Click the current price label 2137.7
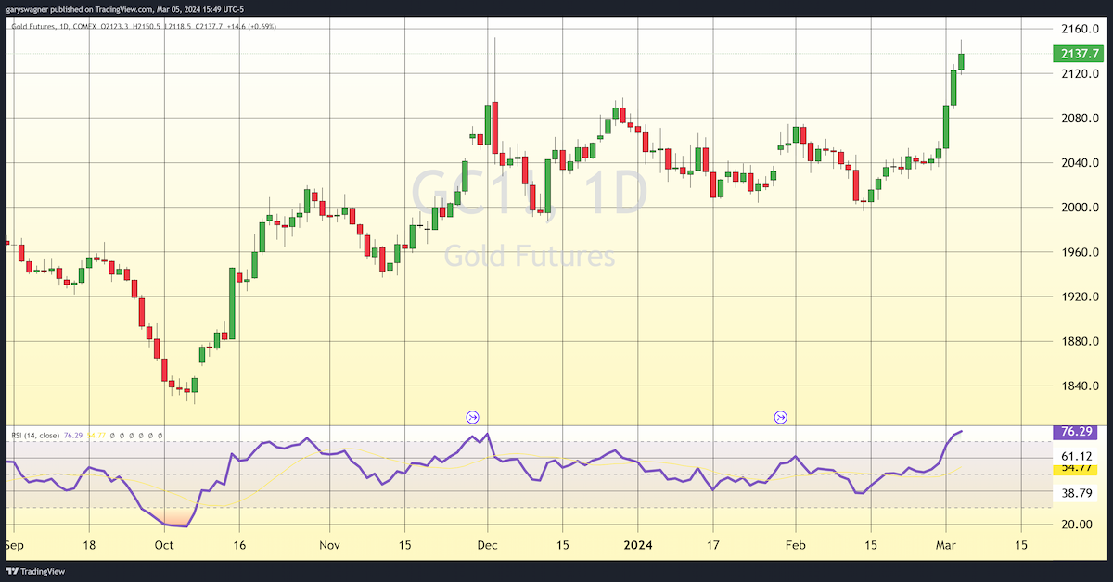This screenshot has height=582, width=1113. 1081,55
